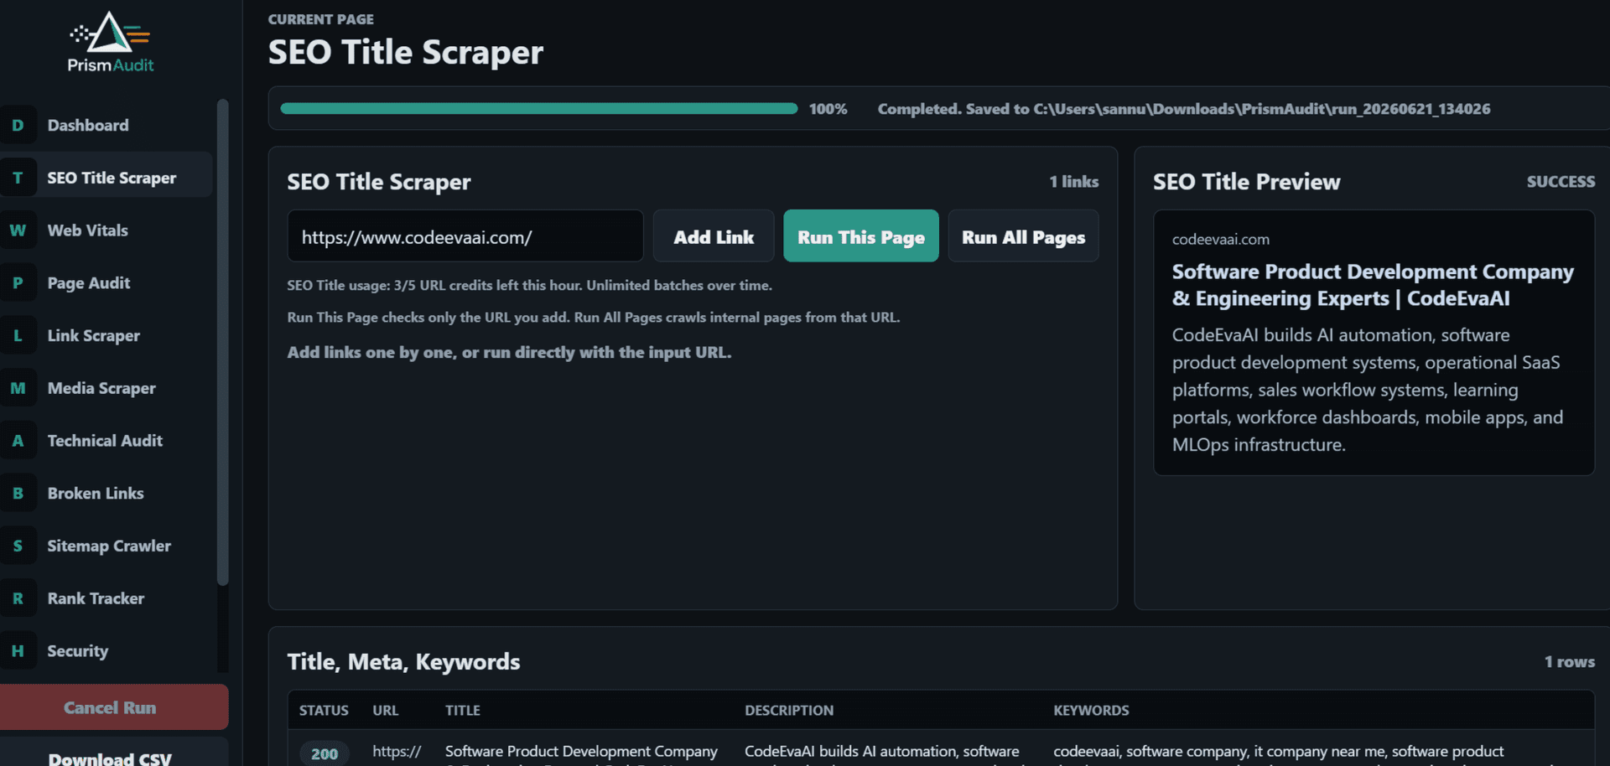
Task: Click the S icon for Sitemap Crawler
Action: (18, 546)
